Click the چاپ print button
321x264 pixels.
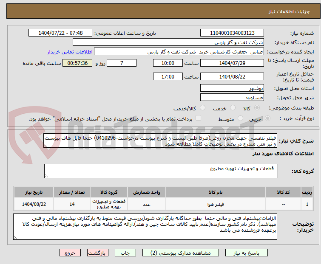[x=125, y=253]
